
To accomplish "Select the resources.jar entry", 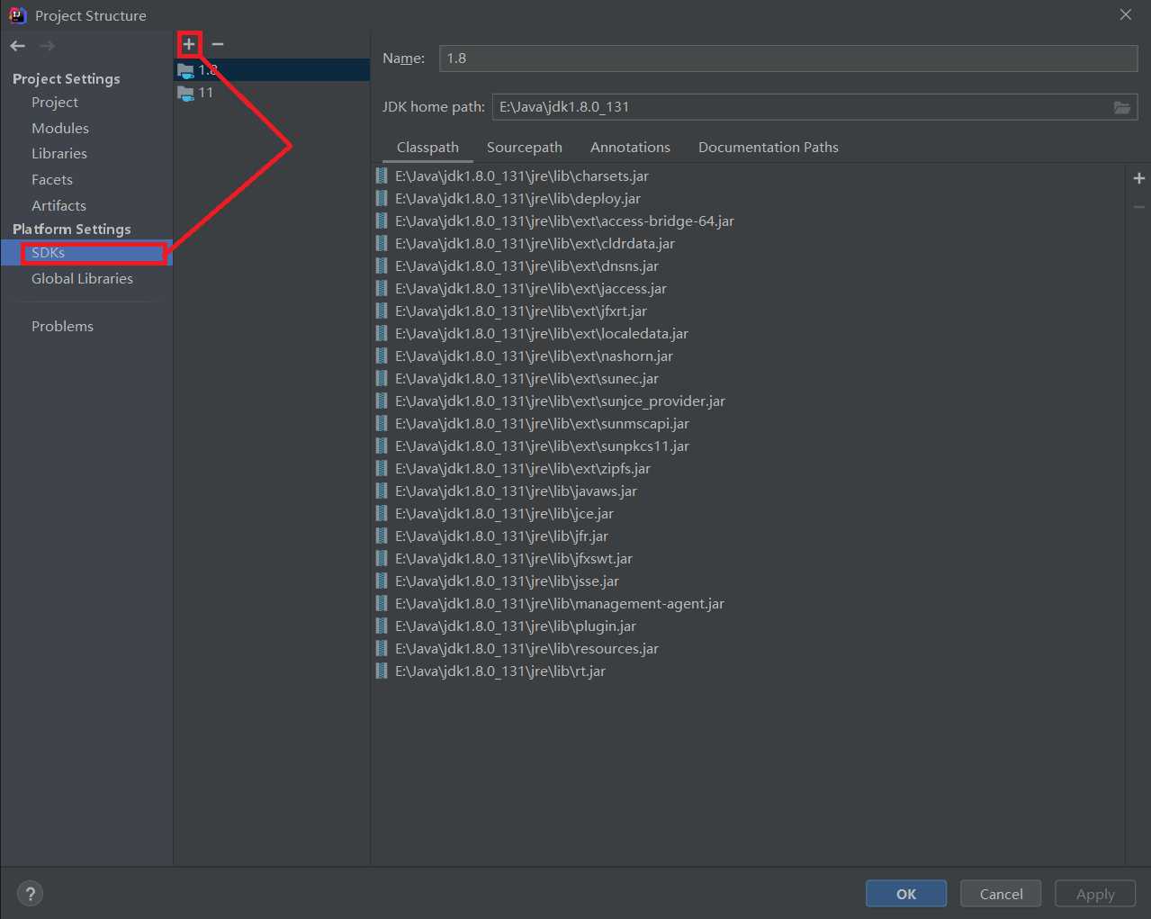I will (x=748, y=649).
